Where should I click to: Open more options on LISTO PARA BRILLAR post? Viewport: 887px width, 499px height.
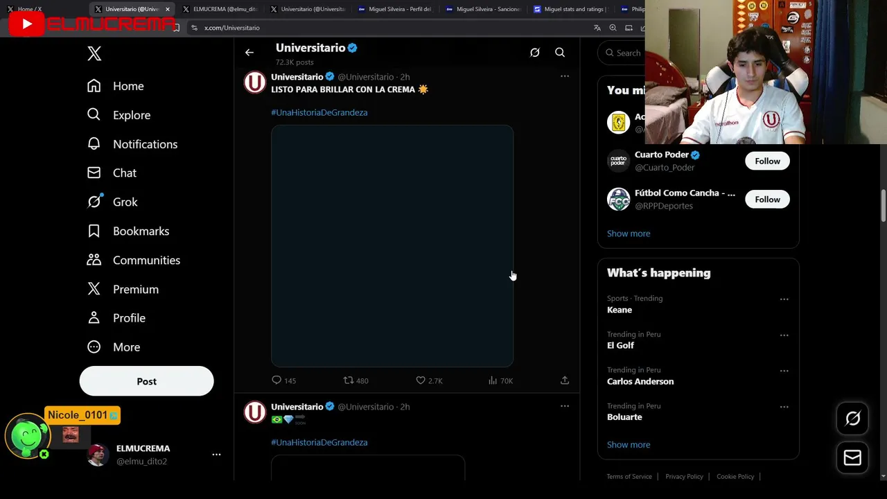[565, 76]
